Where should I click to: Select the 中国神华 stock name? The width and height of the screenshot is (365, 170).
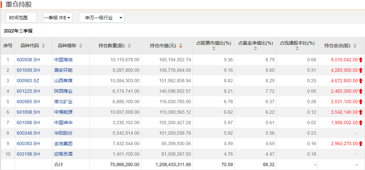tap(63, 122)
